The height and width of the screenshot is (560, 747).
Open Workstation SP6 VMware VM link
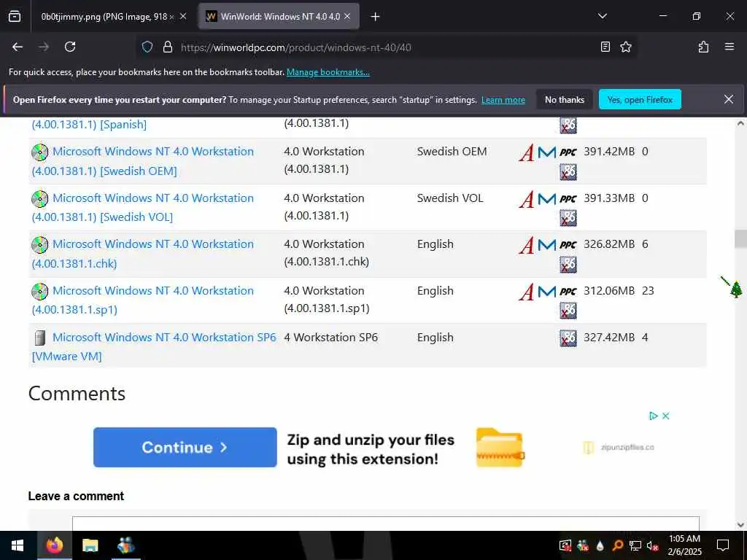pos(154,346)
